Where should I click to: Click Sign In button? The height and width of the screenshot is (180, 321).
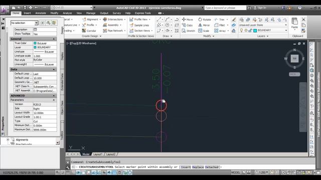click(x=260, y=7)
